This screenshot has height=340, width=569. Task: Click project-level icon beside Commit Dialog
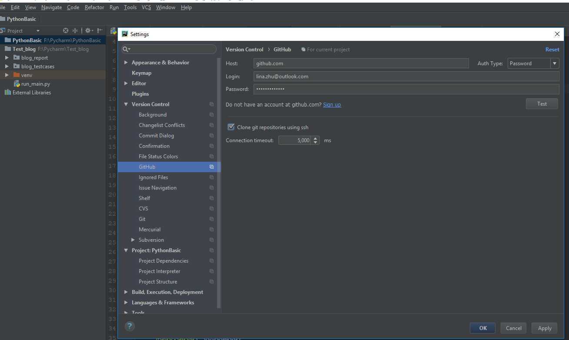211,136
